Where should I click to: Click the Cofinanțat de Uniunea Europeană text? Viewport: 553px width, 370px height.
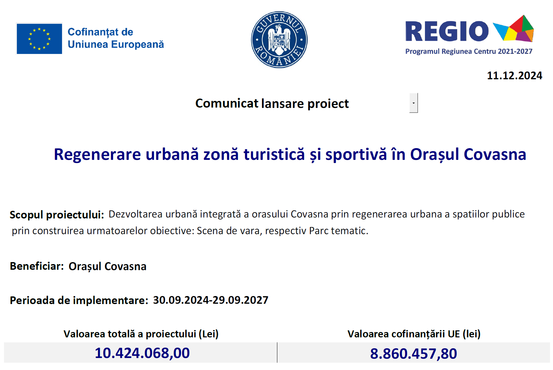coord(116,38)
